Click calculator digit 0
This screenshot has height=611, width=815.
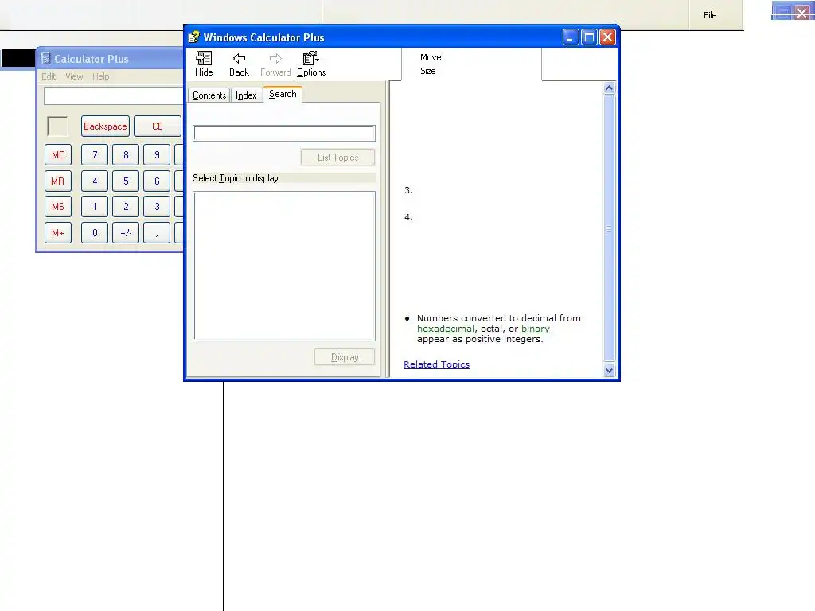[95, 233]
